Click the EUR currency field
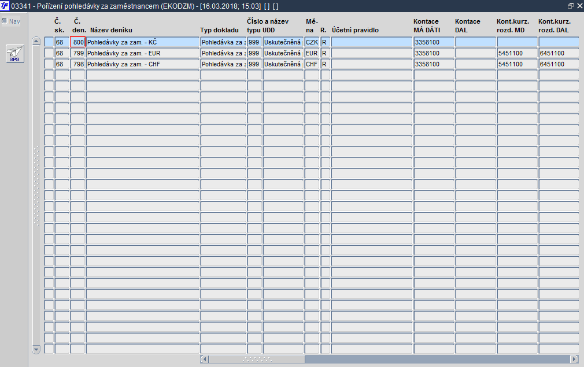 click(x=312, y=53)
